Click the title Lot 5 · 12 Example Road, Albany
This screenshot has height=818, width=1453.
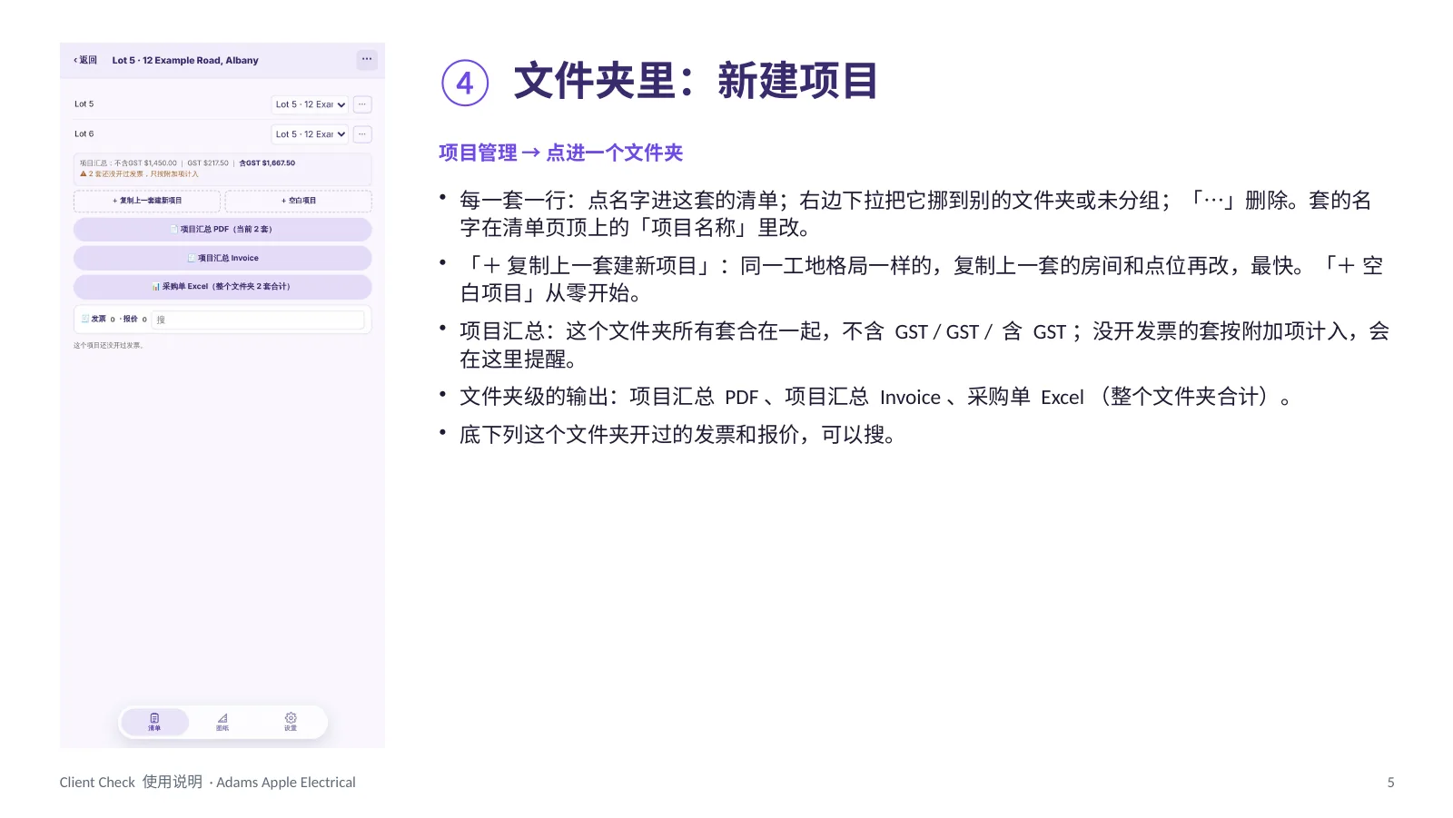(185, 60)
